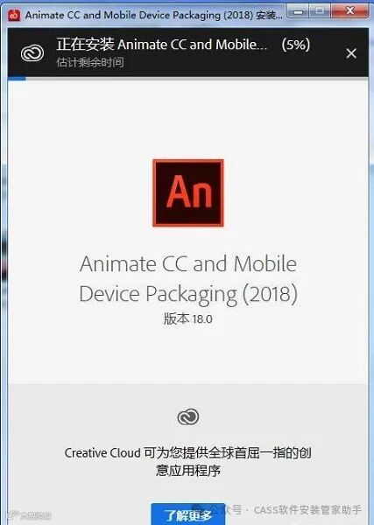Click the 估计剩余时间 remaining time label
The width and height of the screenshot is (374, 525).
(x=90, y=62)
